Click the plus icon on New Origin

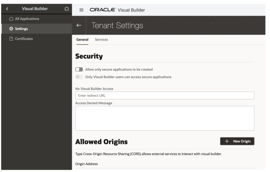227,141
